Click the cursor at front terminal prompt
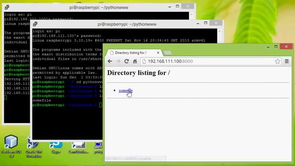 pyautogui.click(x=100, y=105)
